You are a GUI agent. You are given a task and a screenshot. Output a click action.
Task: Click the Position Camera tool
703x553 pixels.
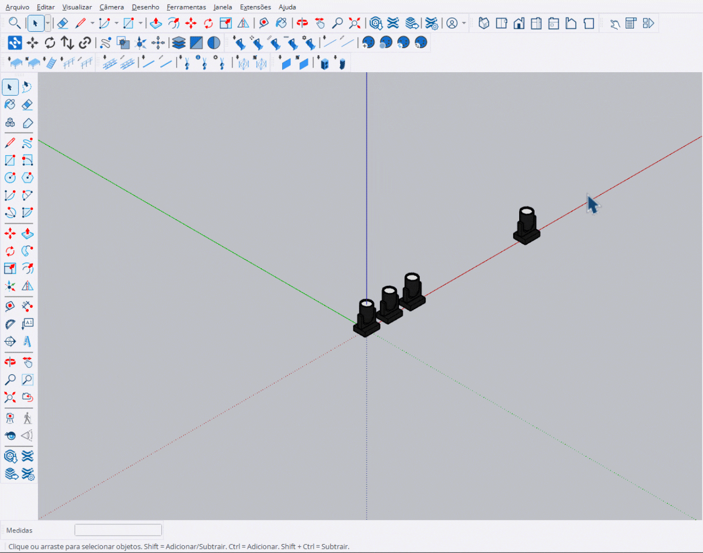point(10,418)
